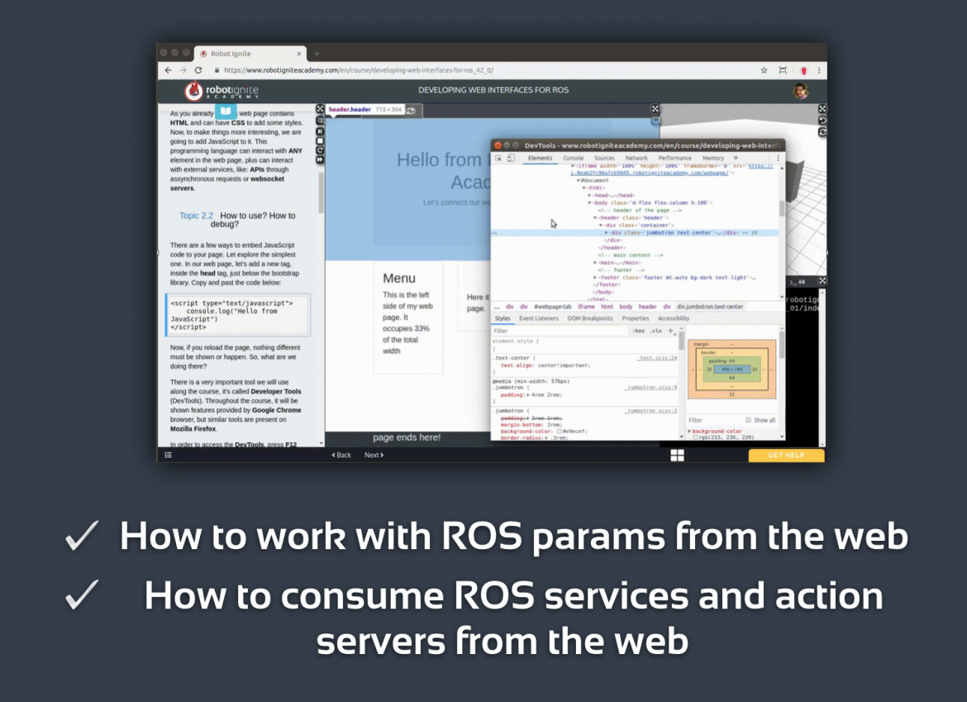Open the Sources tab in DevTools
Image resolution: width=967 pixels, height=702 pixels.
coord(604,159)
